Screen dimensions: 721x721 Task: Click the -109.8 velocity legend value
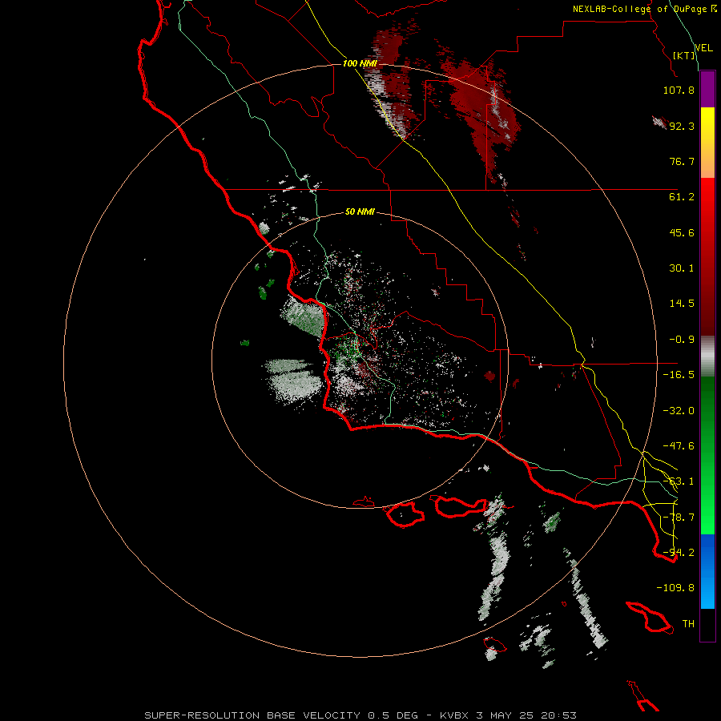[675, 588]
